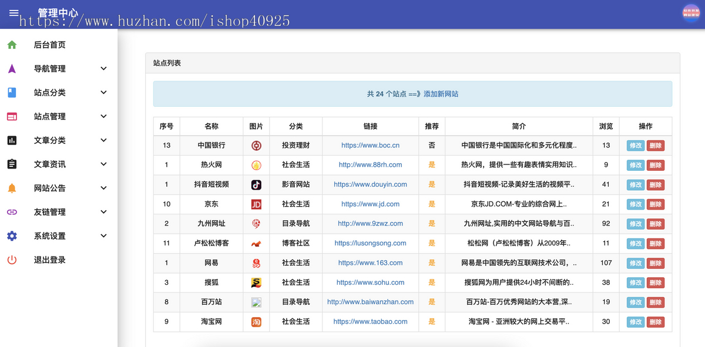Click the 文章资讯 clipboard icon
This screenshot has height=347, width=705.
(x=12, y=164)
